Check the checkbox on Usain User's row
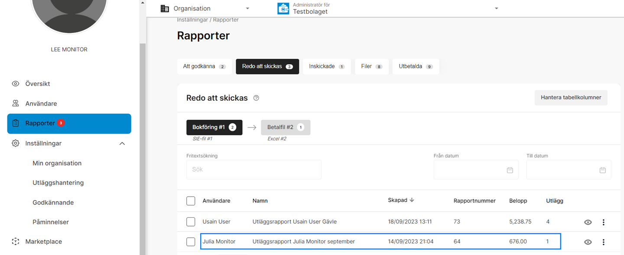Image resolution: width=624 pixels, height=255 pixels. pyautogui.click(x=191, y=222)
